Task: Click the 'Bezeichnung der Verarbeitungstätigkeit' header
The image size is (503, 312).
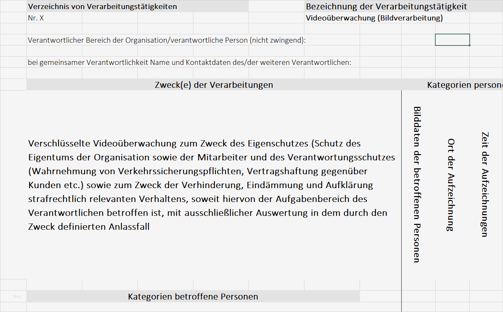Action: tap(386, 6)
